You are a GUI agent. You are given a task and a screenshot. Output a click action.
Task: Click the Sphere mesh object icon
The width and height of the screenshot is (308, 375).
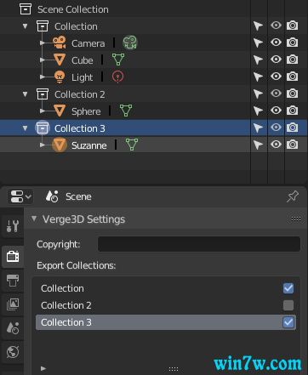click(60, 111)
